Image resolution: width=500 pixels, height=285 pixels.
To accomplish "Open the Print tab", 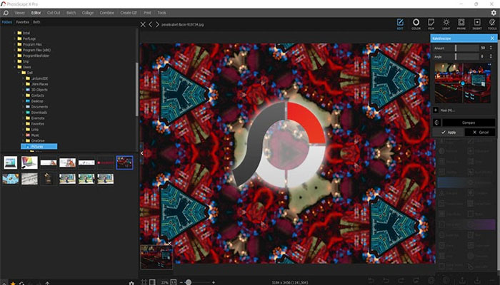I will coord(147,13).
